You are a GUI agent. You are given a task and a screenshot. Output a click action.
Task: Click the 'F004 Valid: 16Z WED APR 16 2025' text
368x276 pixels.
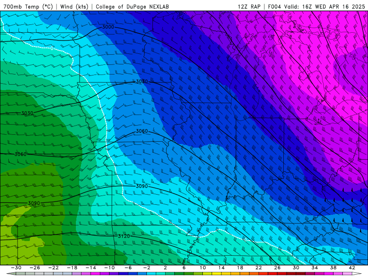pyautogui.click(x=316, y=7)
